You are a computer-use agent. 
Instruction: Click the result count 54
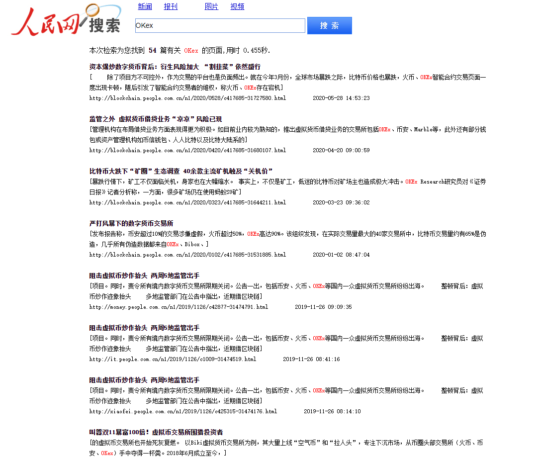click(x=153, y=51)
